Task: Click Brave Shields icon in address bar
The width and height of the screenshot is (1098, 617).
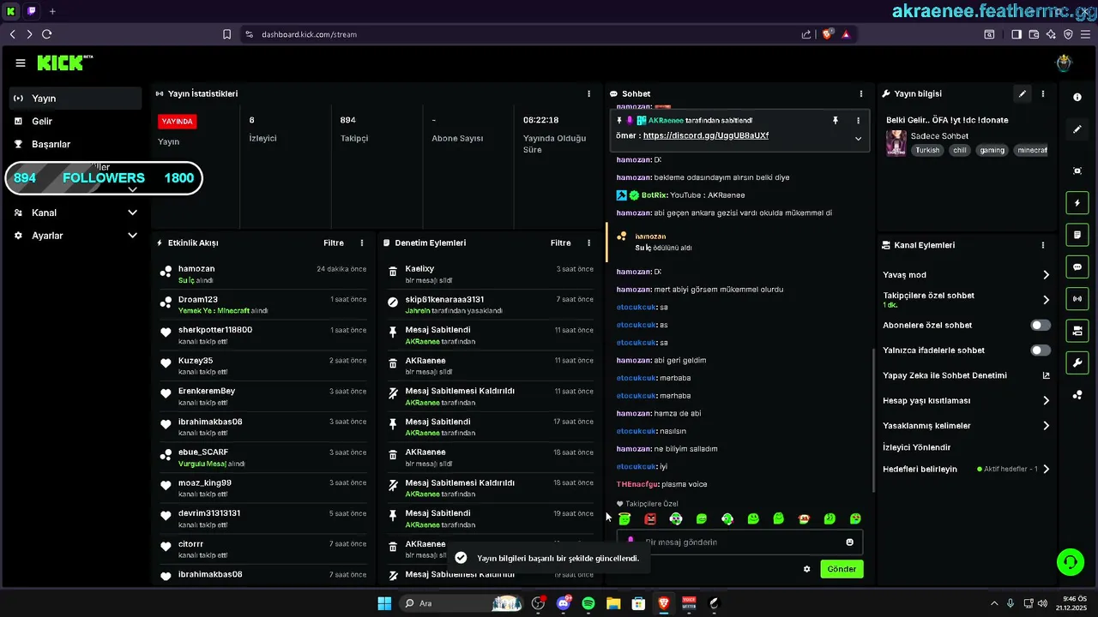Action: click(827, 34)
